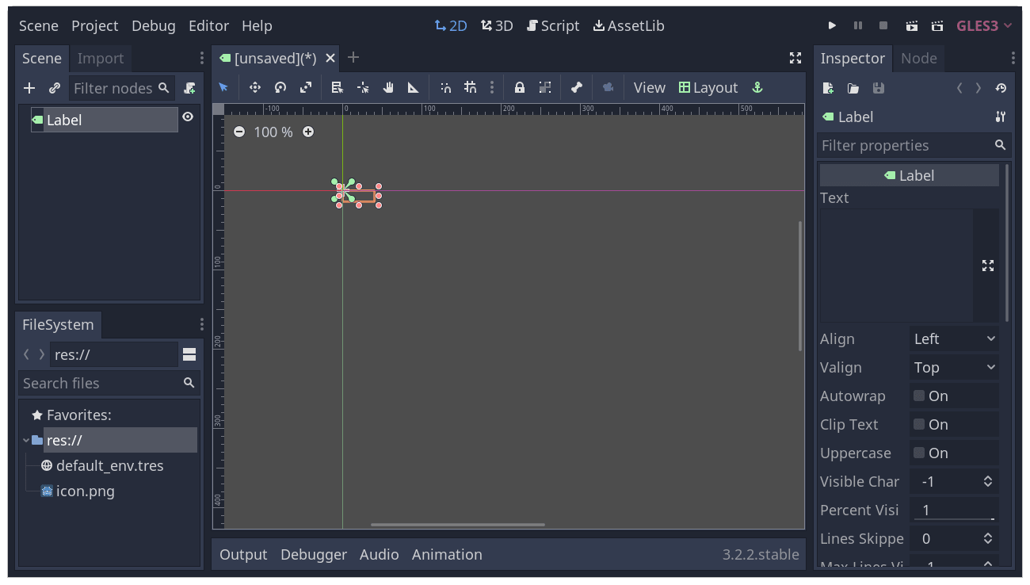This screenshot has height=585, width=1030.
Task: Hide the Label node with its visibility eye
Action: pos(188,116)
